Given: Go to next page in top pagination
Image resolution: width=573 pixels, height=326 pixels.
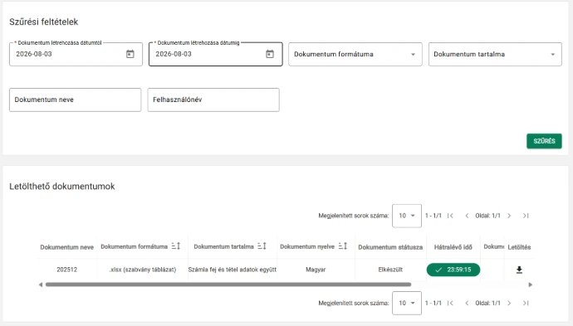Looking at the screenshot, I should click(509, 216).
